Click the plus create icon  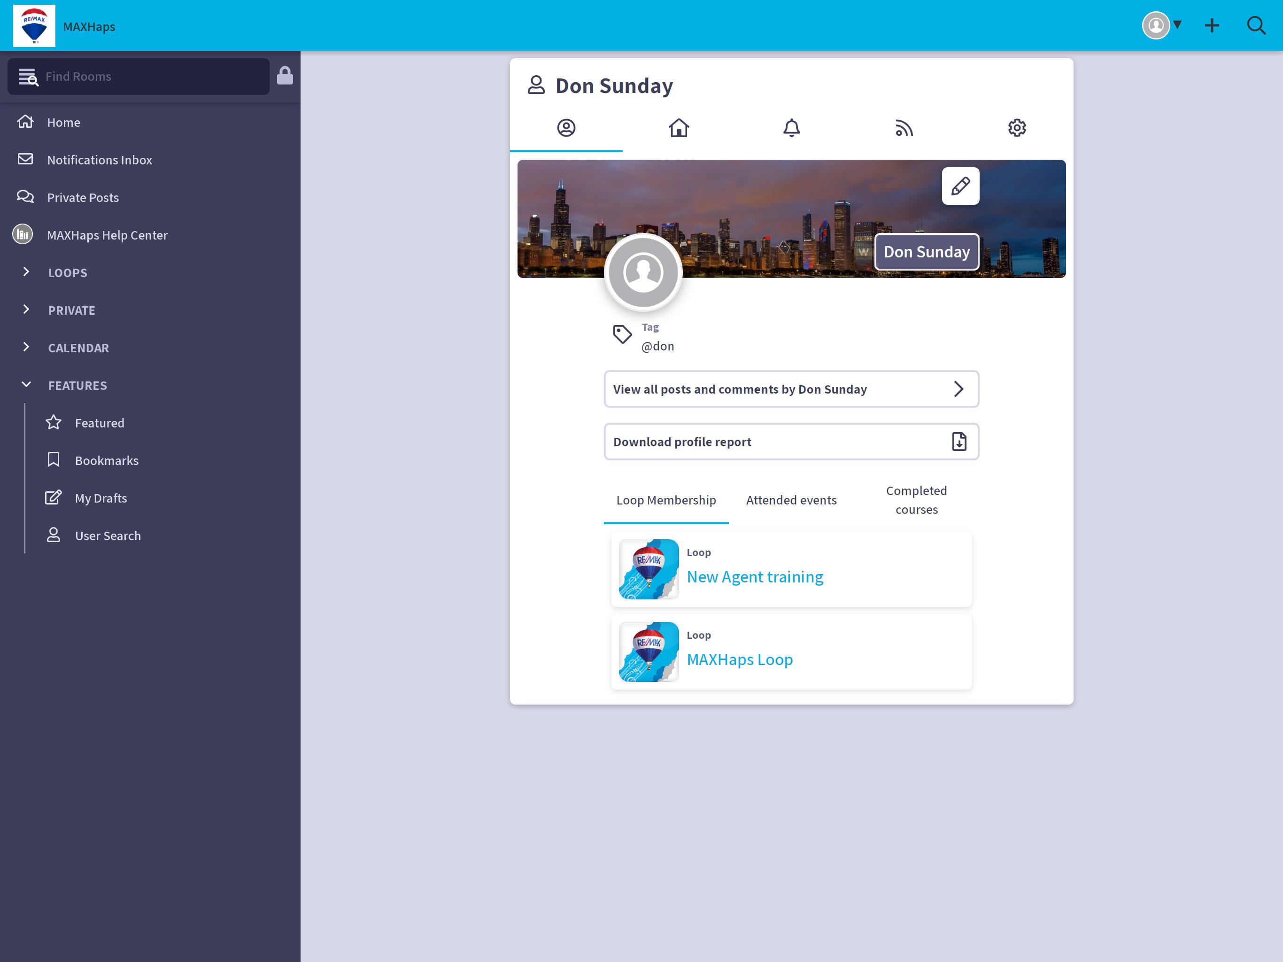[x=1212, y=25]
